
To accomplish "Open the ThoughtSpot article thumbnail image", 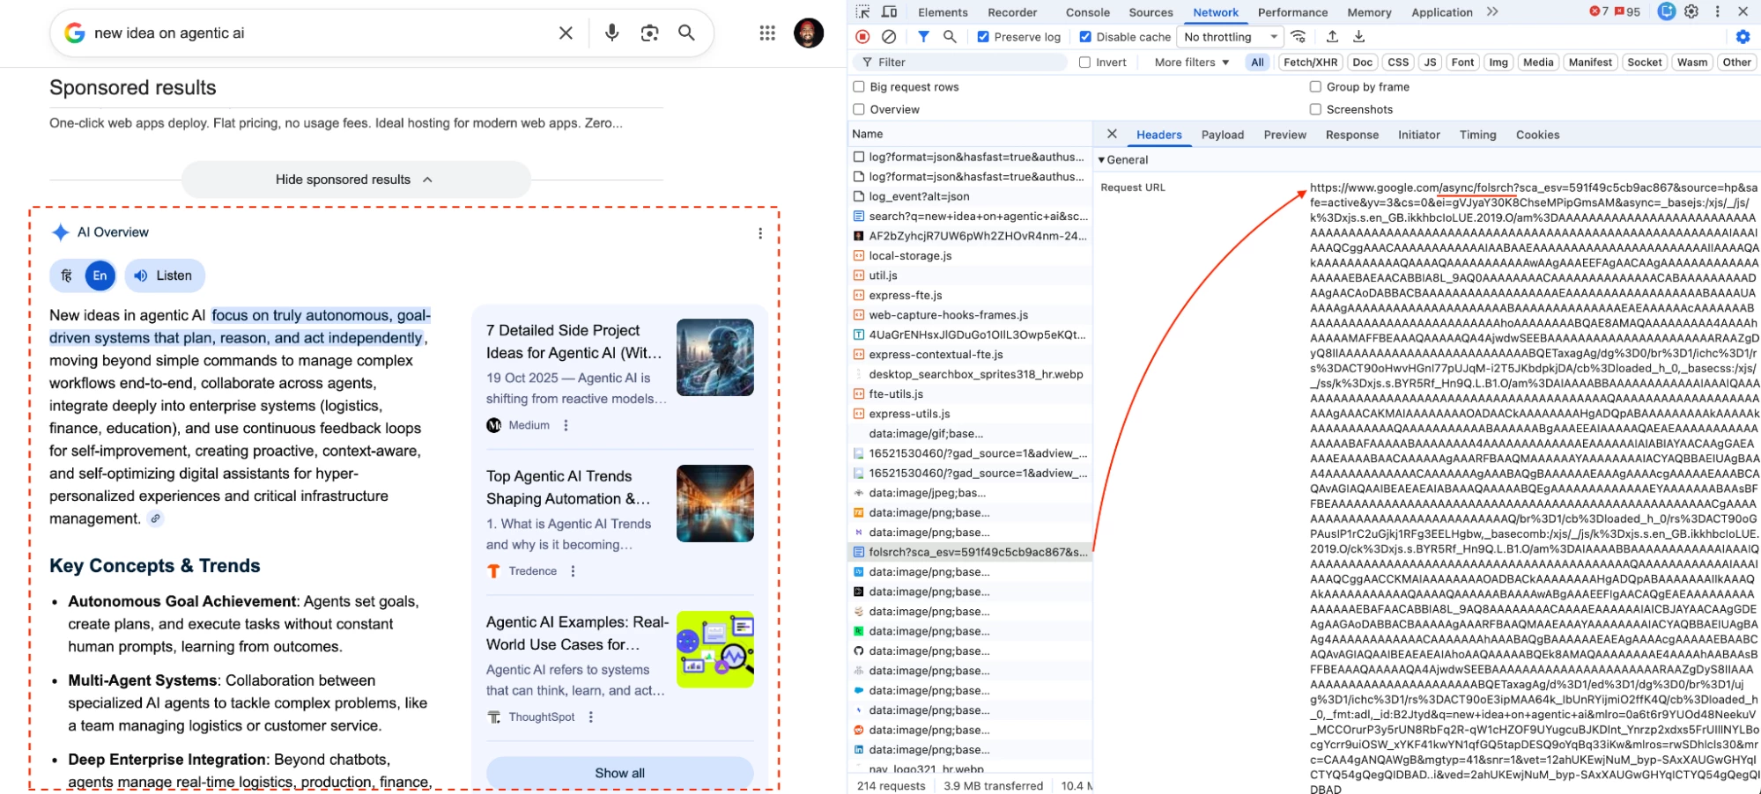I will [715, 650].
